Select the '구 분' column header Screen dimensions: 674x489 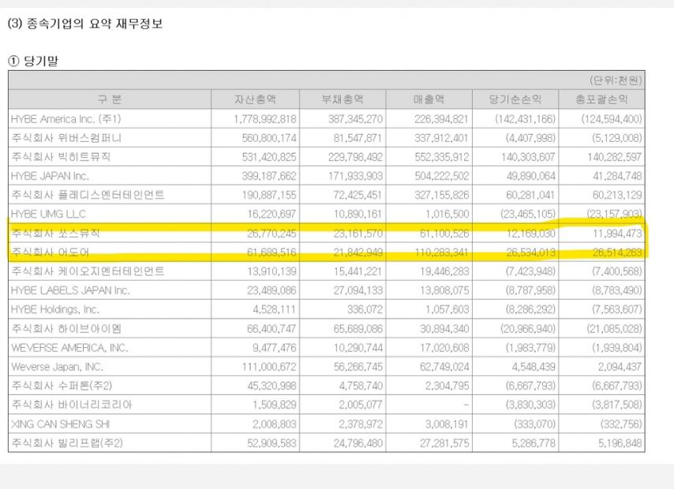[110, 99]
